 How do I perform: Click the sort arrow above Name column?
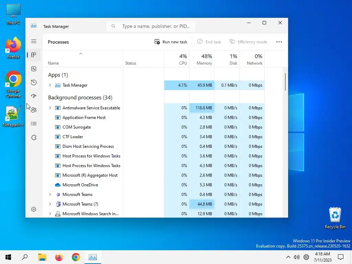(x=81, y=54)
